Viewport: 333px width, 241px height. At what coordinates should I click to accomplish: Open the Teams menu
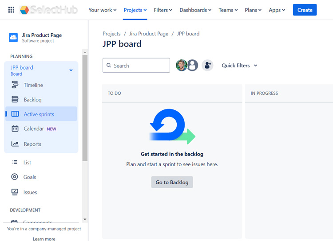point(228,10)
